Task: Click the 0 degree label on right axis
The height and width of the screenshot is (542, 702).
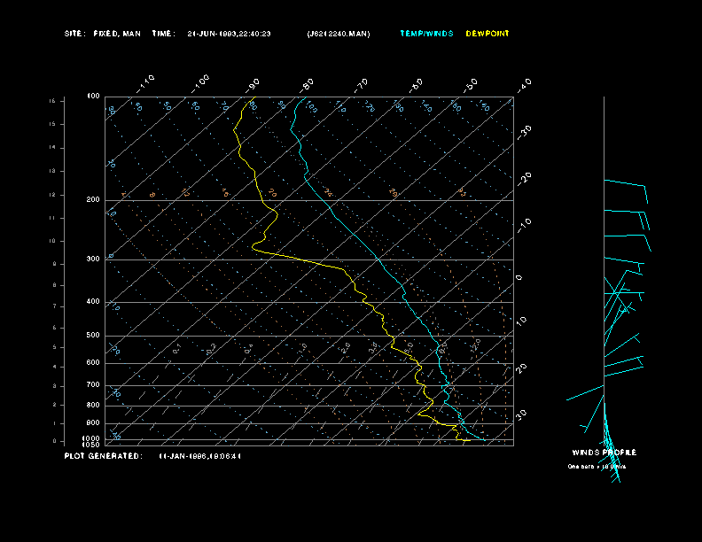Action: point(519,277)
